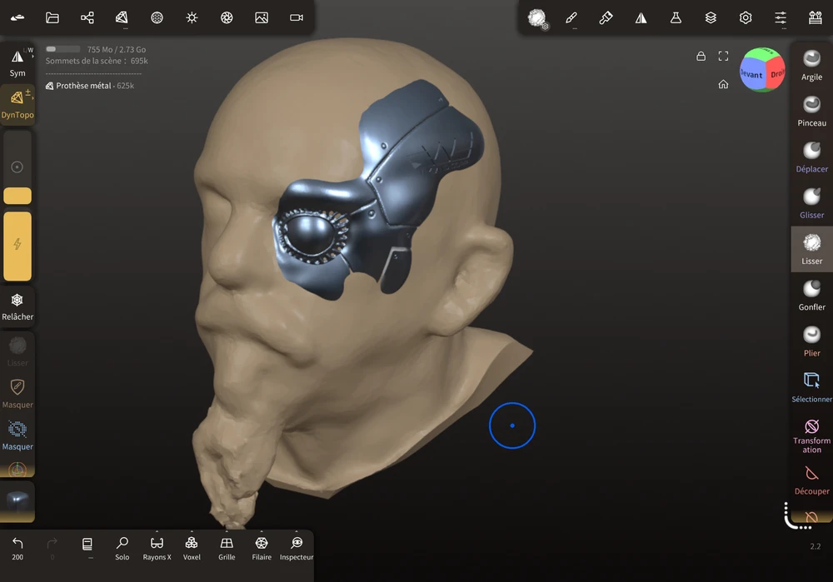Choose the Déplacer tool
833x582 pixels.
pos(811,157)
